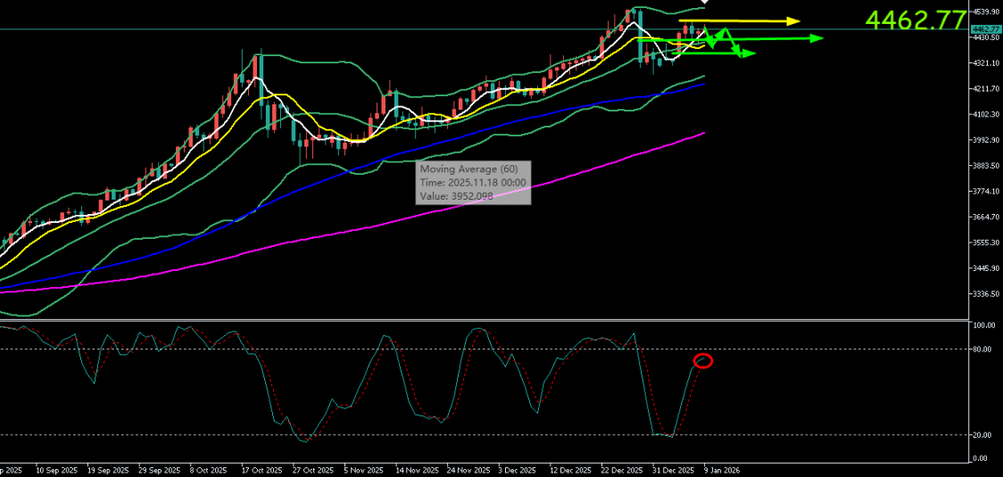Click the 3883.50 price axis label

click(x=986, y=166)
